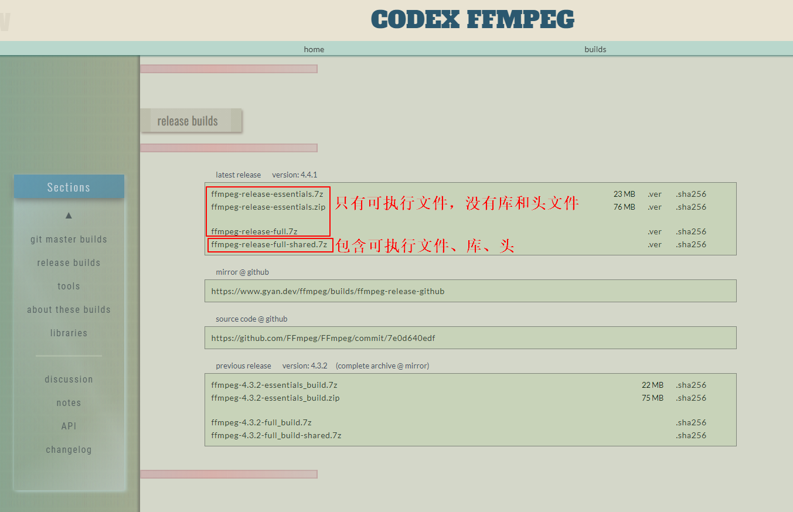Open .sha256 for 4.3.2-full_build.7z
The image size is (793, 512).
point(691,422)
